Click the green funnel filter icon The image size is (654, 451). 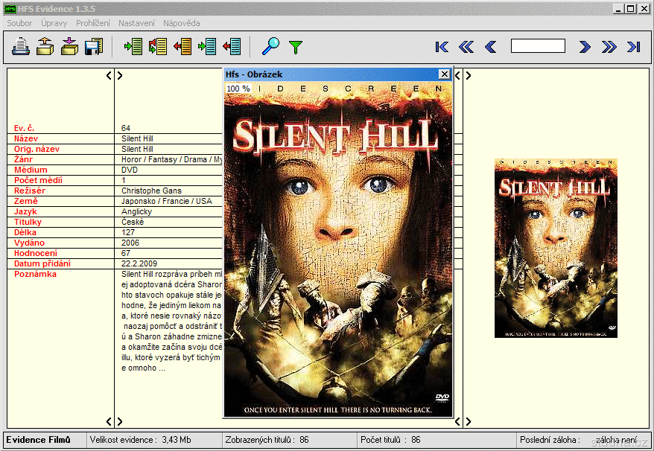point(296,47)
